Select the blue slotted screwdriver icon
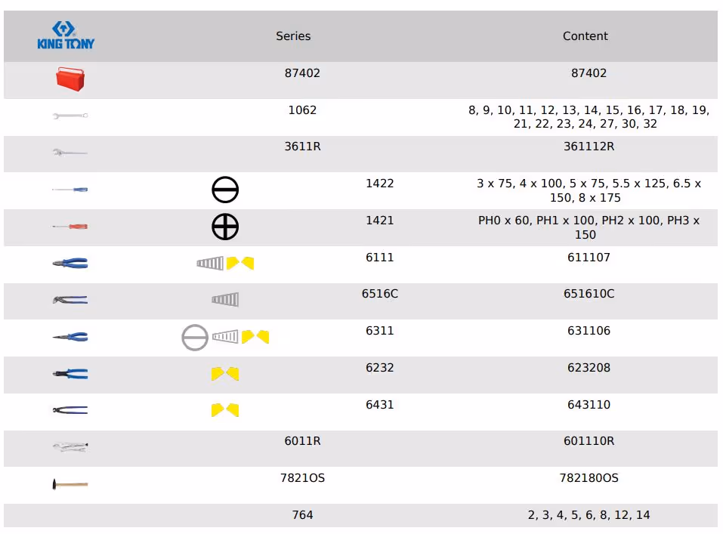This screenshot has width=723, height=534. [x=70, y=189]
